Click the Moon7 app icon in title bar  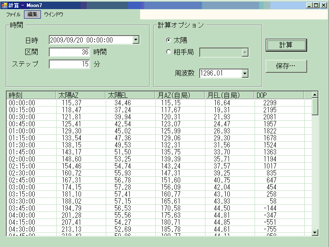coord(4,5)
